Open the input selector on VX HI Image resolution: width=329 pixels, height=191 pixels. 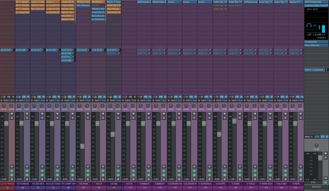tap(100, 100)
